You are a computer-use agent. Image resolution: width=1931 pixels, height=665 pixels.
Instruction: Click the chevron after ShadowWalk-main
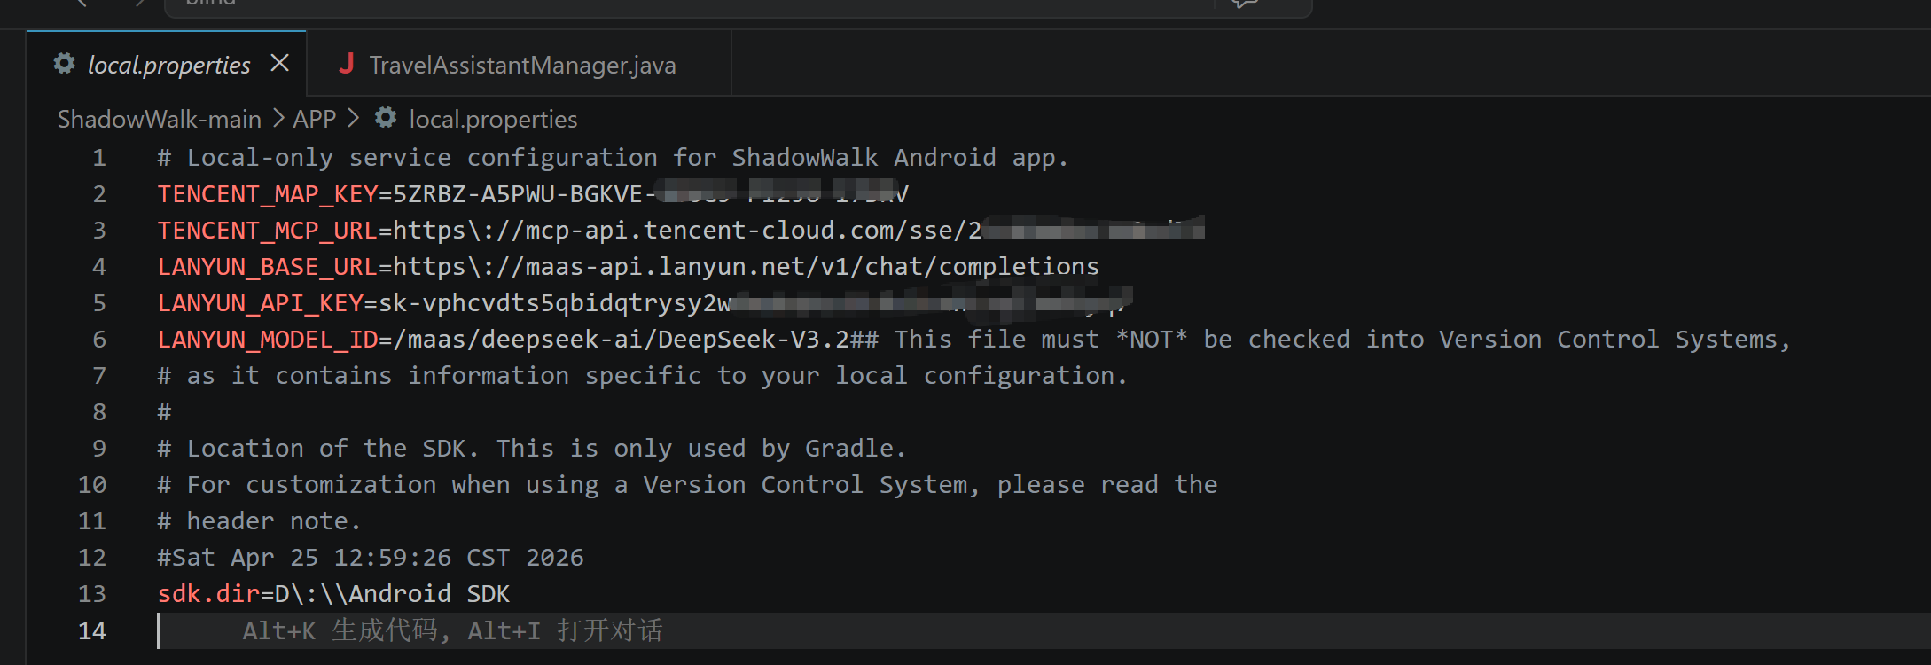(x=278, y=118)
